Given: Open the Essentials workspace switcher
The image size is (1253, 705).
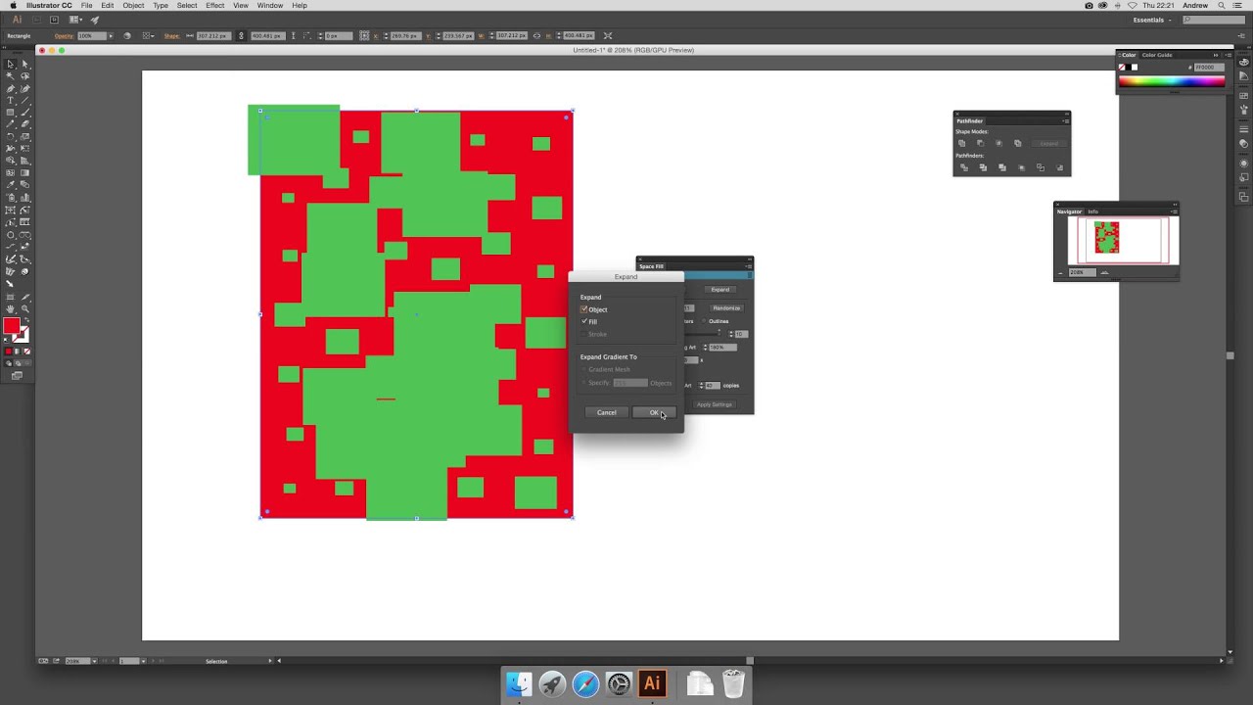Looking at the screenshot, I should point(1152,20).
